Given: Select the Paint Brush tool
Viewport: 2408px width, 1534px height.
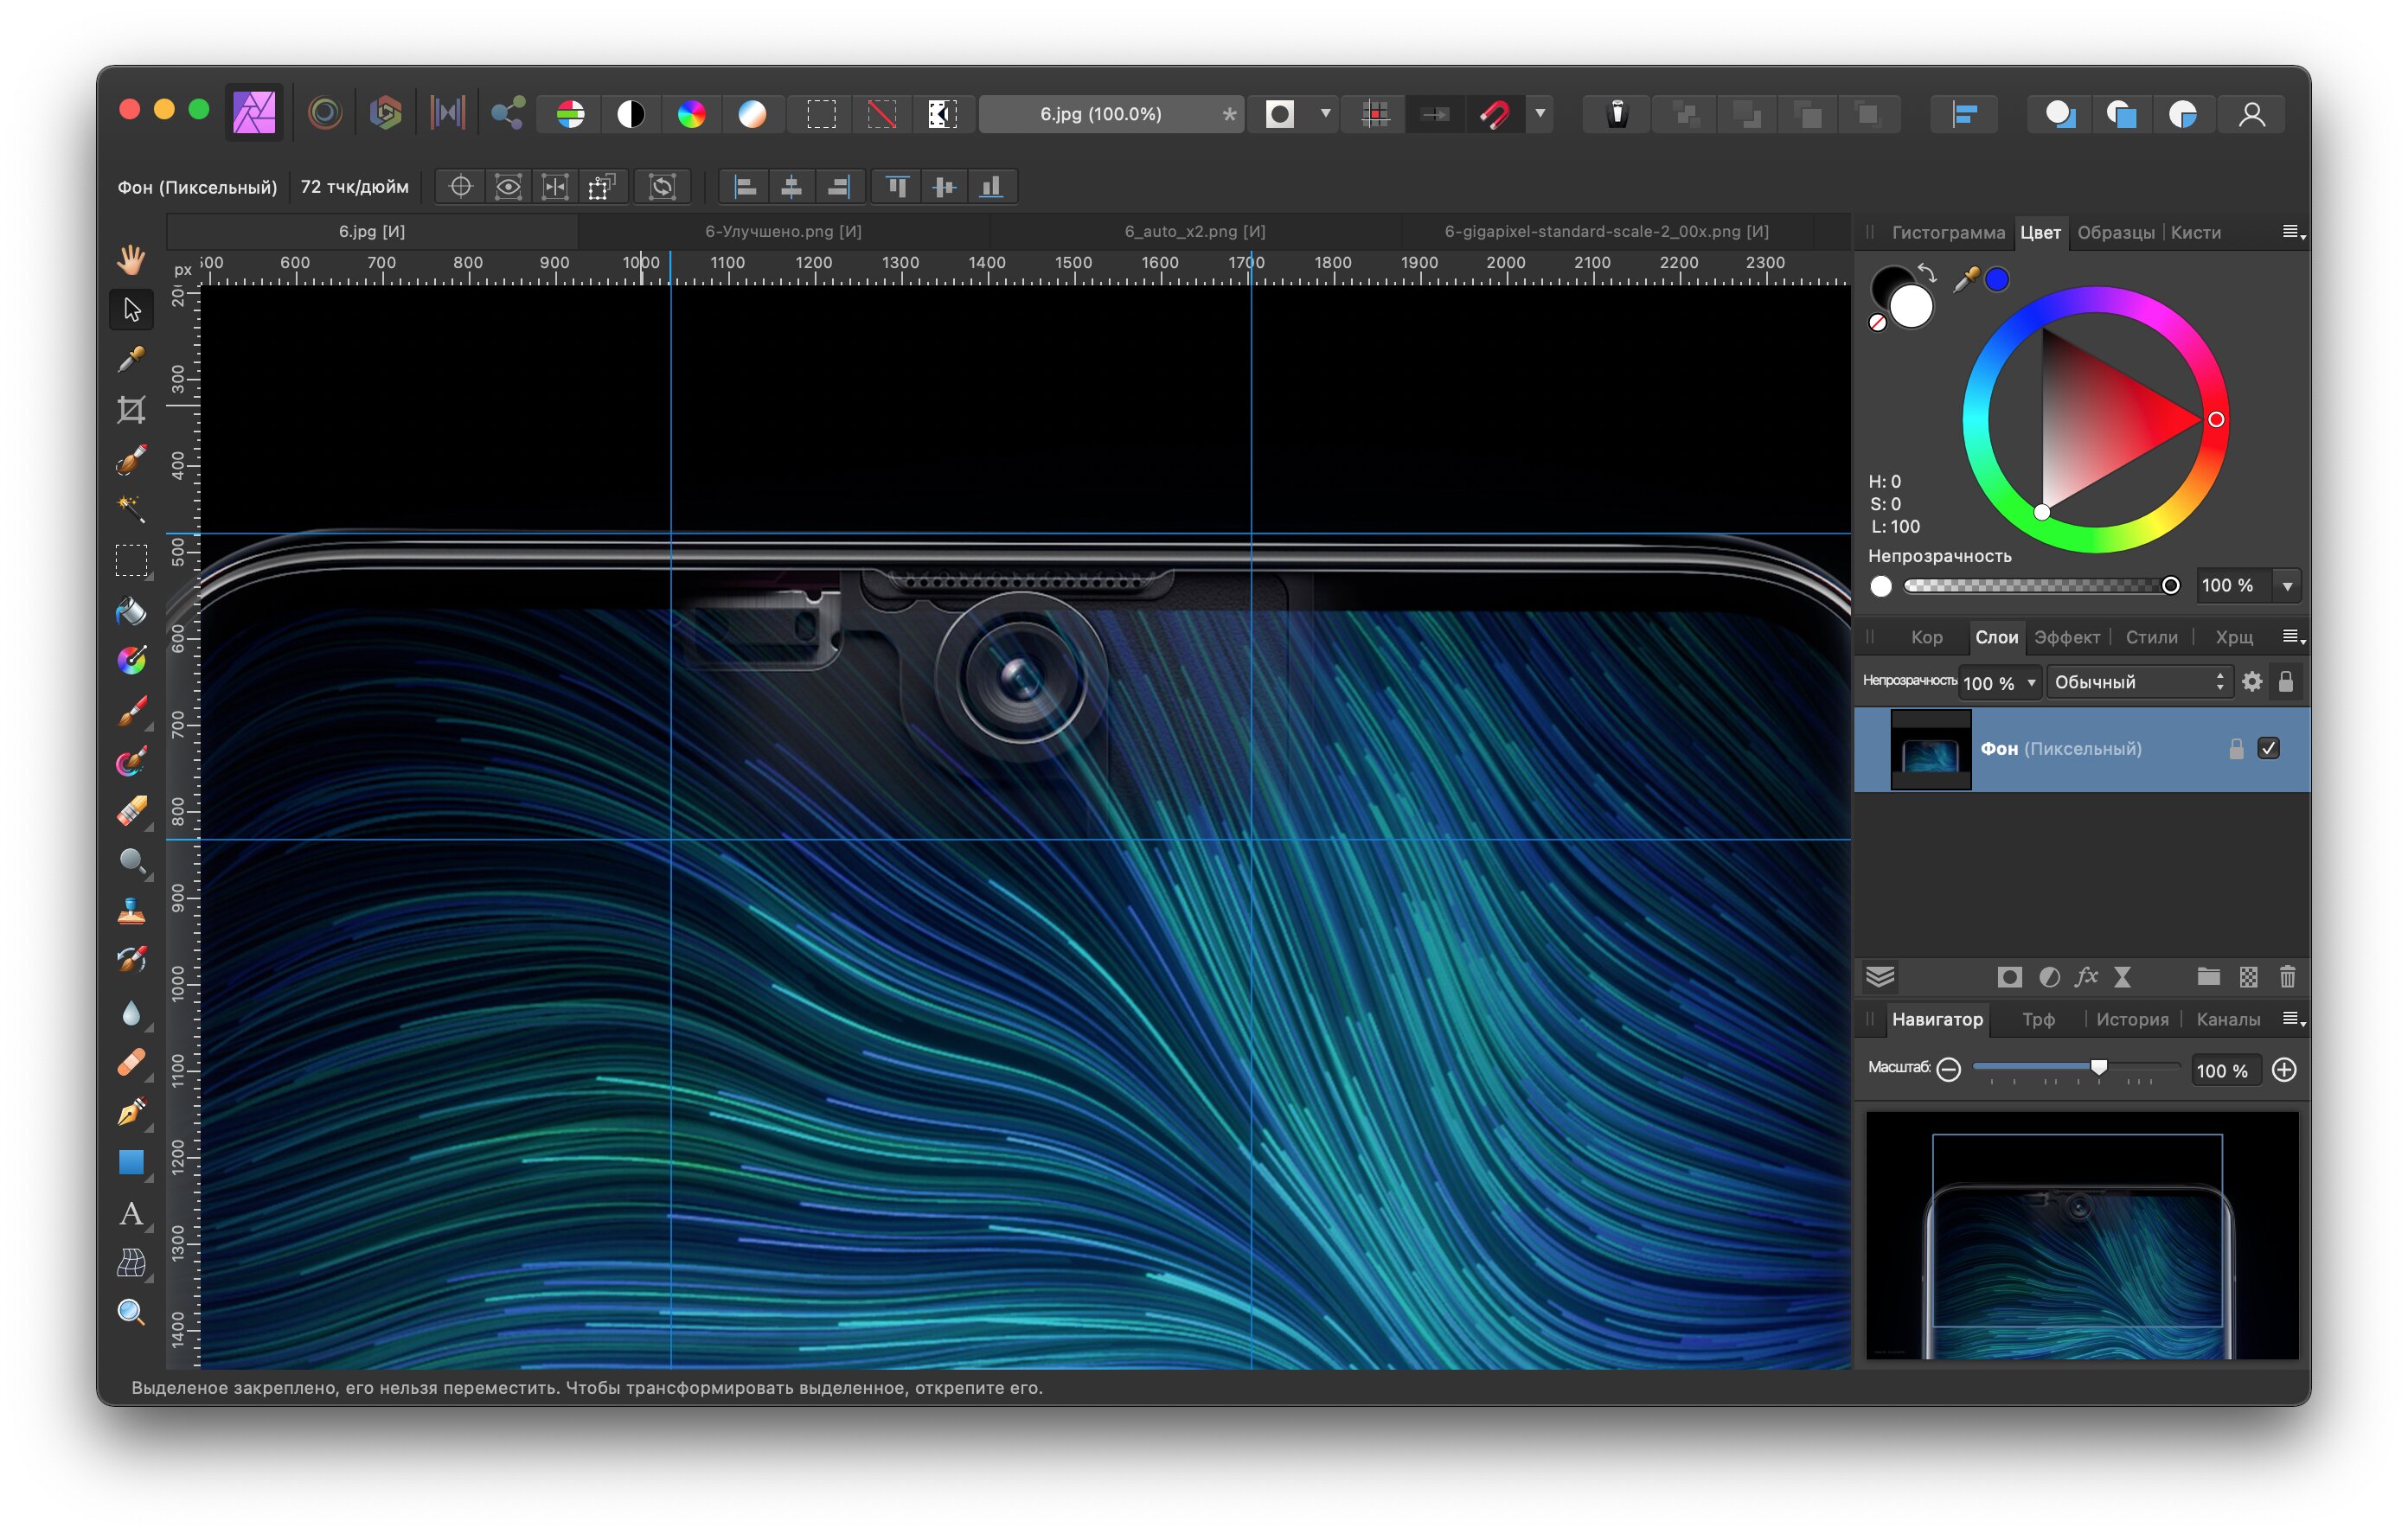Looking at the screenshot, I should (x=131, y=711).
